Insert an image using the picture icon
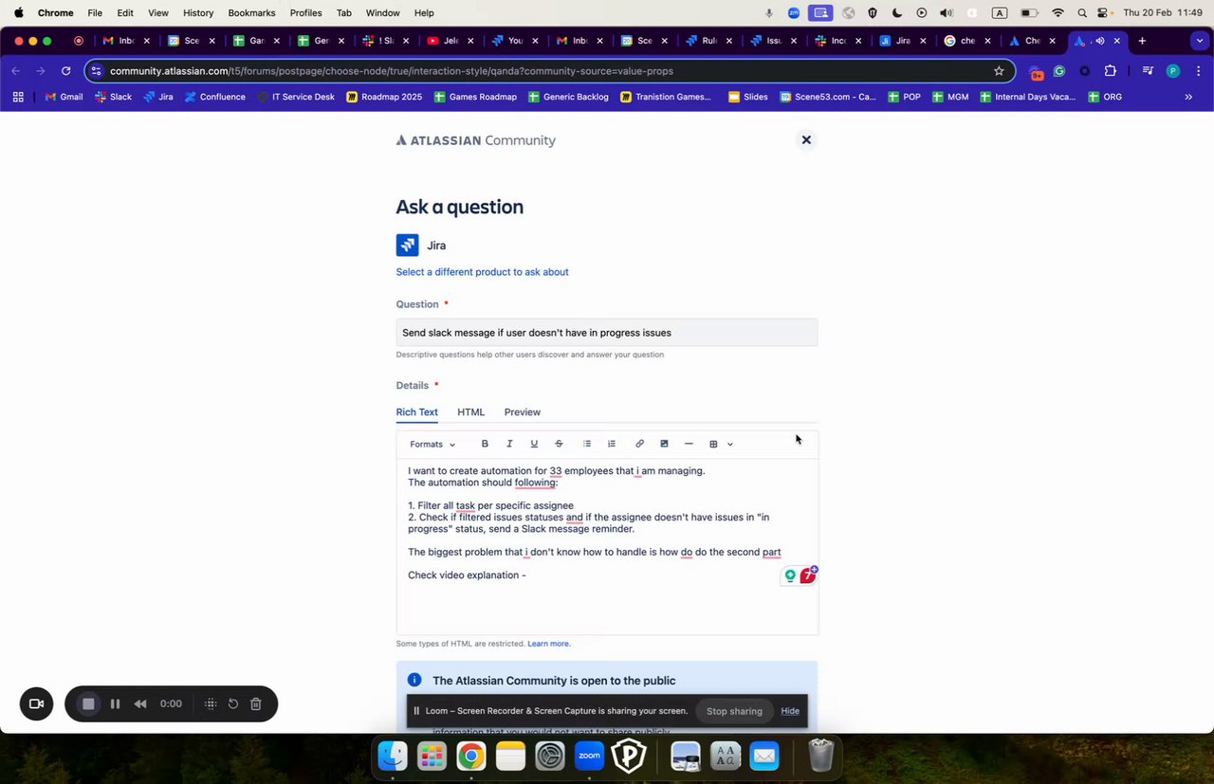 664,444
